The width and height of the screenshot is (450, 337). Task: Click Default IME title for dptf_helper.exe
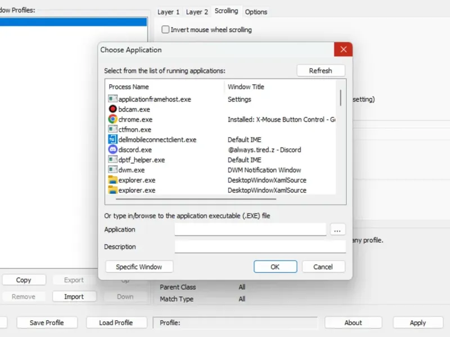coord(245,160)
